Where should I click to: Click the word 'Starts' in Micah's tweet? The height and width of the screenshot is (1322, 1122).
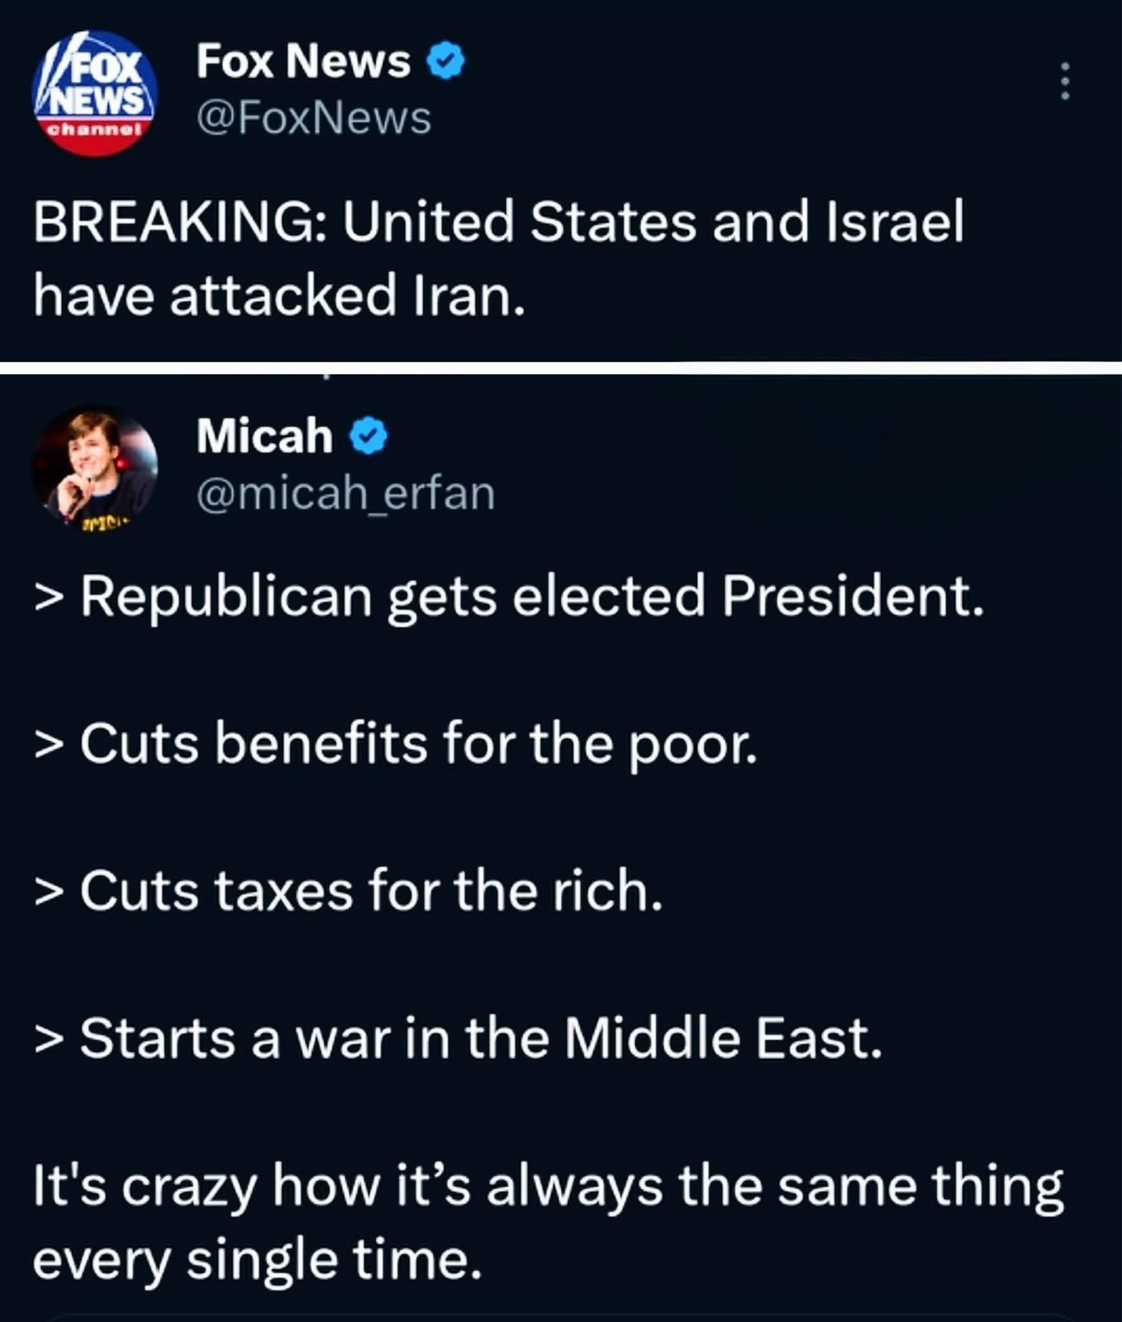[158, 1038]
